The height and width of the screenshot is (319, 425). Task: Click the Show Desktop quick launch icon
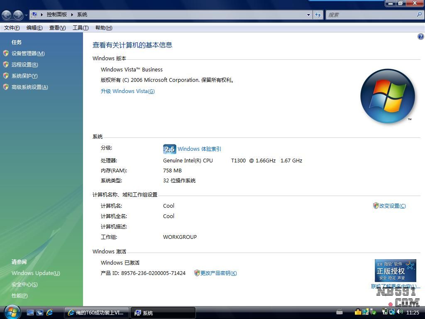[x=30, y=312]
